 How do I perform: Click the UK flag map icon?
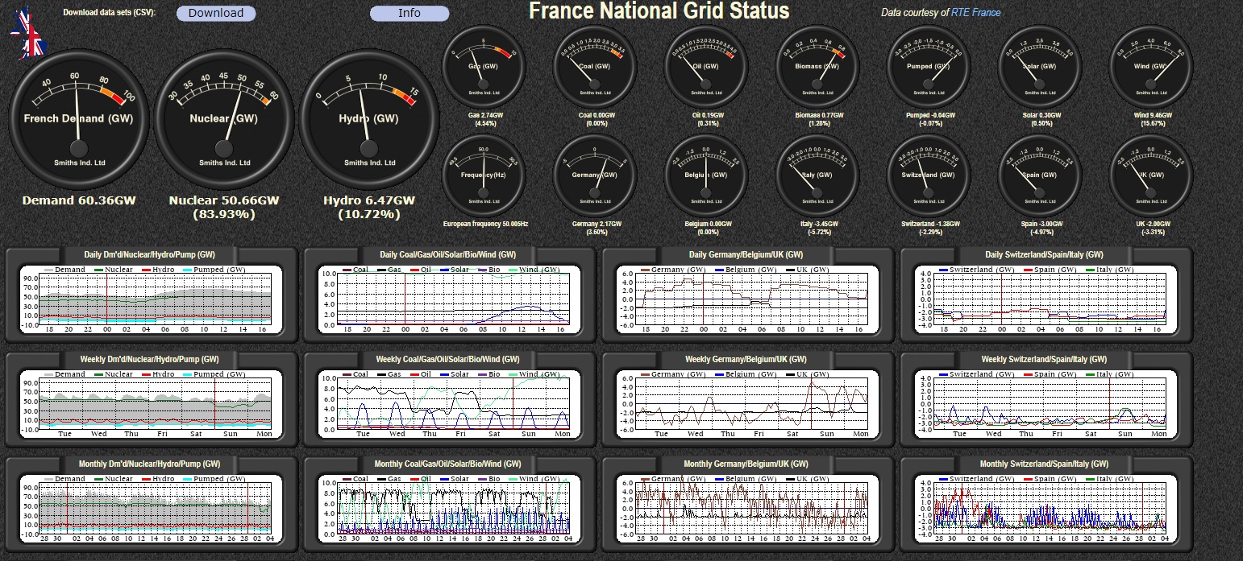click(28, 34)
